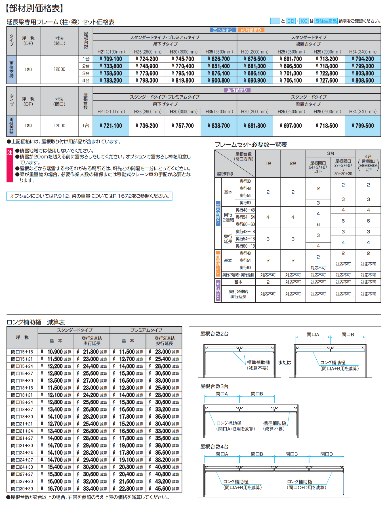Viewport: 387px width, 510px height.
Task: Click the H35 (3500mm) column header in top table
Action: pos(219,52)
